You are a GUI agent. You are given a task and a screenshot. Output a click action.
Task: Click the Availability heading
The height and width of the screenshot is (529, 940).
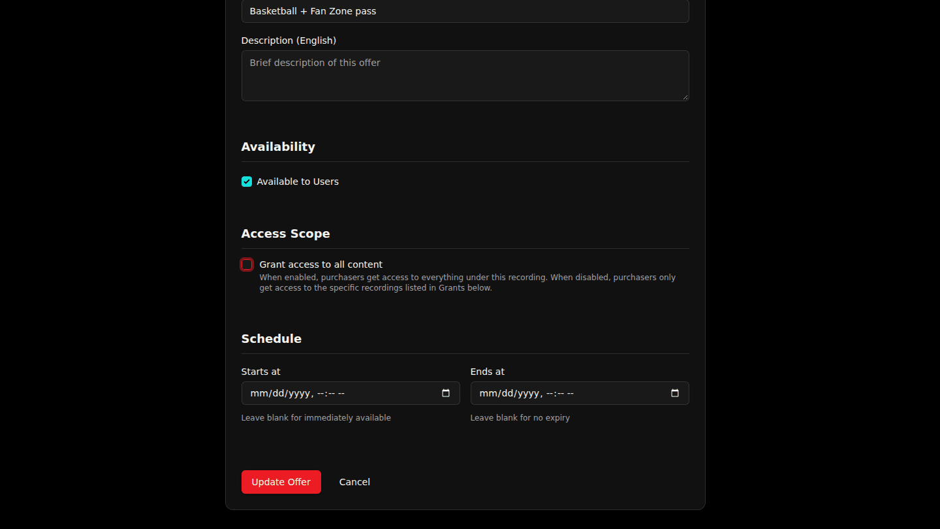coord(278,147)
